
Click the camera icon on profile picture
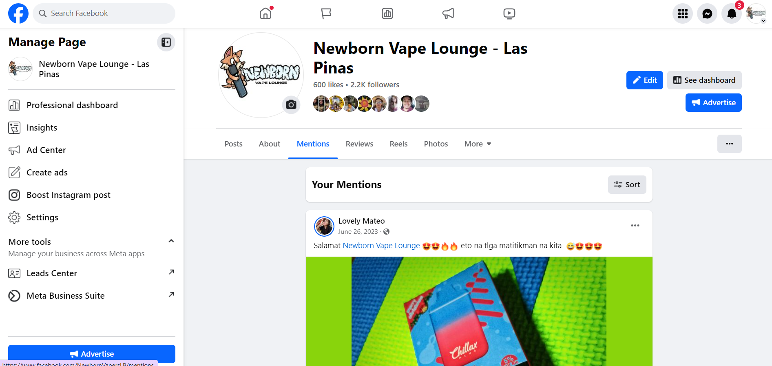point(291,105)
